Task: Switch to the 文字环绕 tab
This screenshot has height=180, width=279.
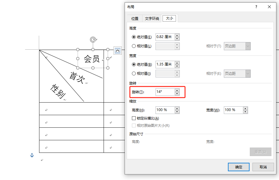Action: (152, 18)
